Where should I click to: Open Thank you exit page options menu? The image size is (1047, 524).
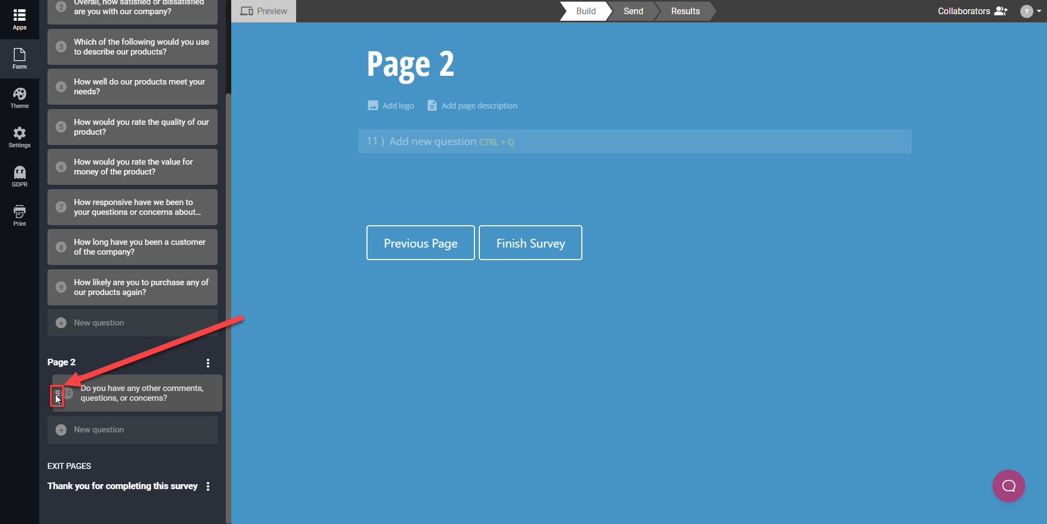(x=208, y=486)
